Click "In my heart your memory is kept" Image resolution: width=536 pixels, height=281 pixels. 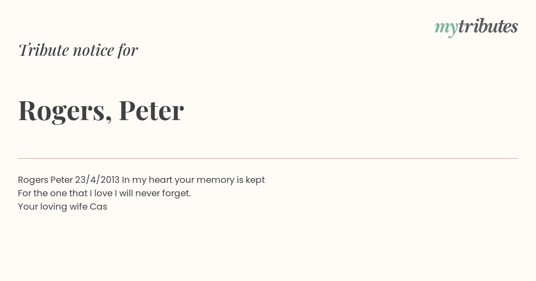pos(193,180)
